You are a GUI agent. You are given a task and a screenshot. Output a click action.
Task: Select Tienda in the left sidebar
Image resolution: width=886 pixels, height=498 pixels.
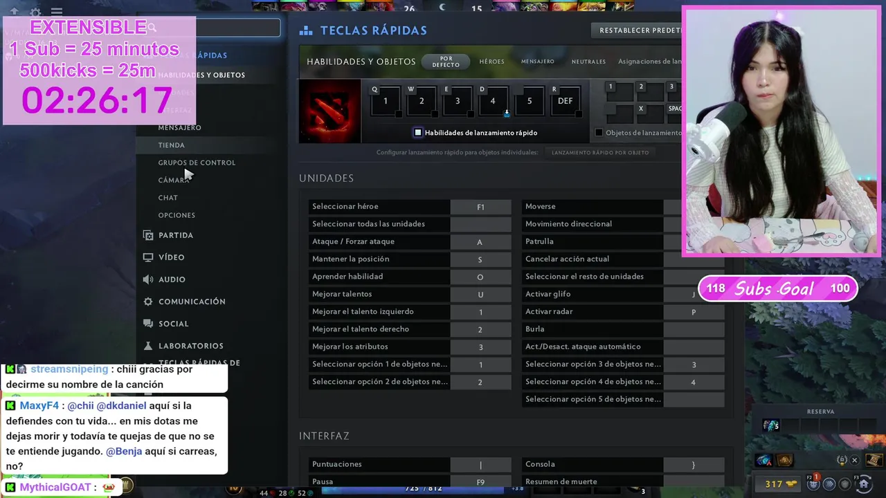(171, 145)
